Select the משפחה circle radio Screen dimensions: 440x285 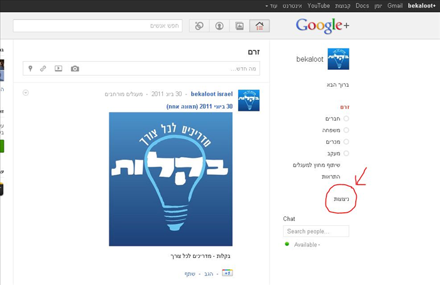coord(346,130)
